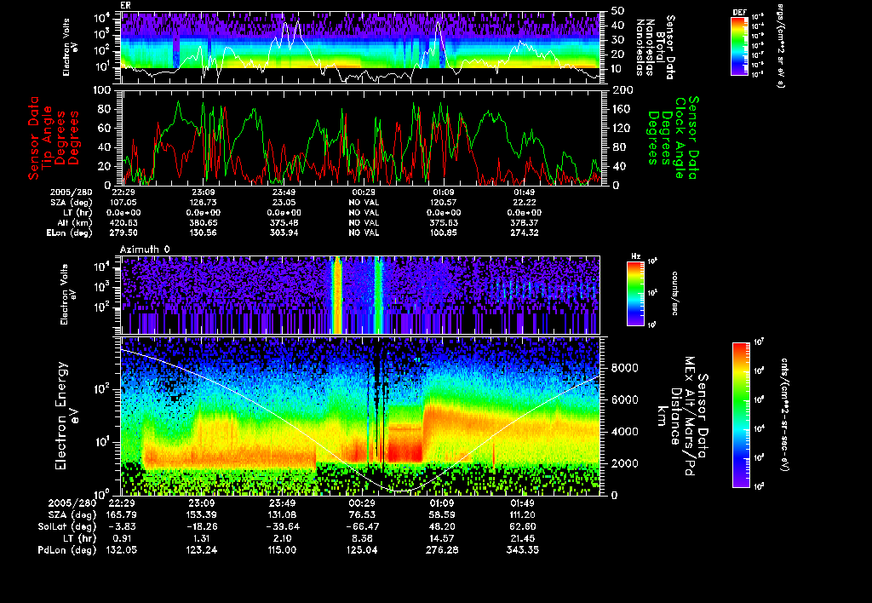This screenshot has width=872, height=603.
Task: Click 'NO VAL' in the ELon (deg) row
Action: [364, 233]
